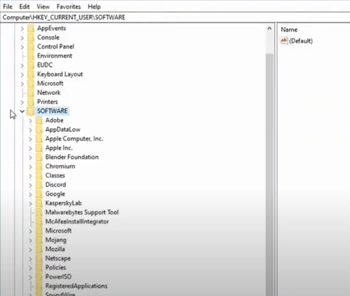The width and height of the screenshot is (350, 296).
Task: Select the PowerISO key
Action: 58,277
